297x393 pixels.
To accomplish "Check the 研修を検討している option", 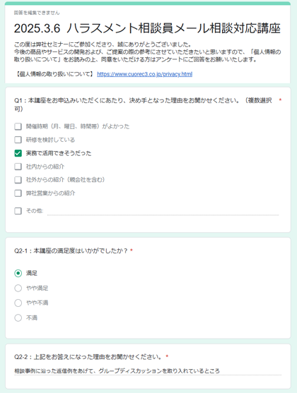I will [18, 140].
